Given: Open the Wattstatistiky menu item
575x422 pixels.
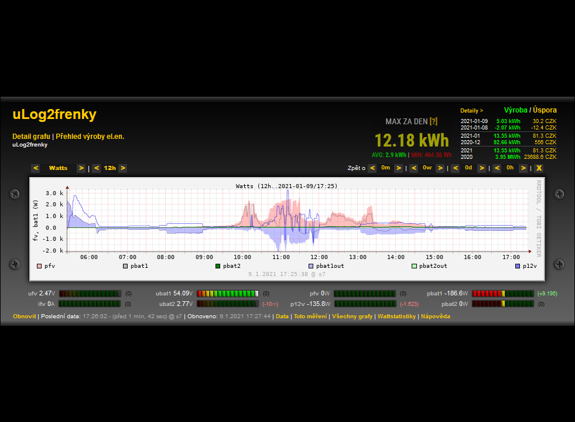Looking at the screenshot, I should point(396,316).
